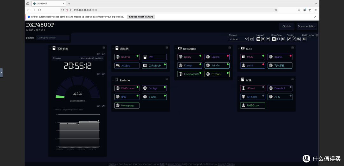
Task: Refresh the CPU gauge widget
Action: 103,74
